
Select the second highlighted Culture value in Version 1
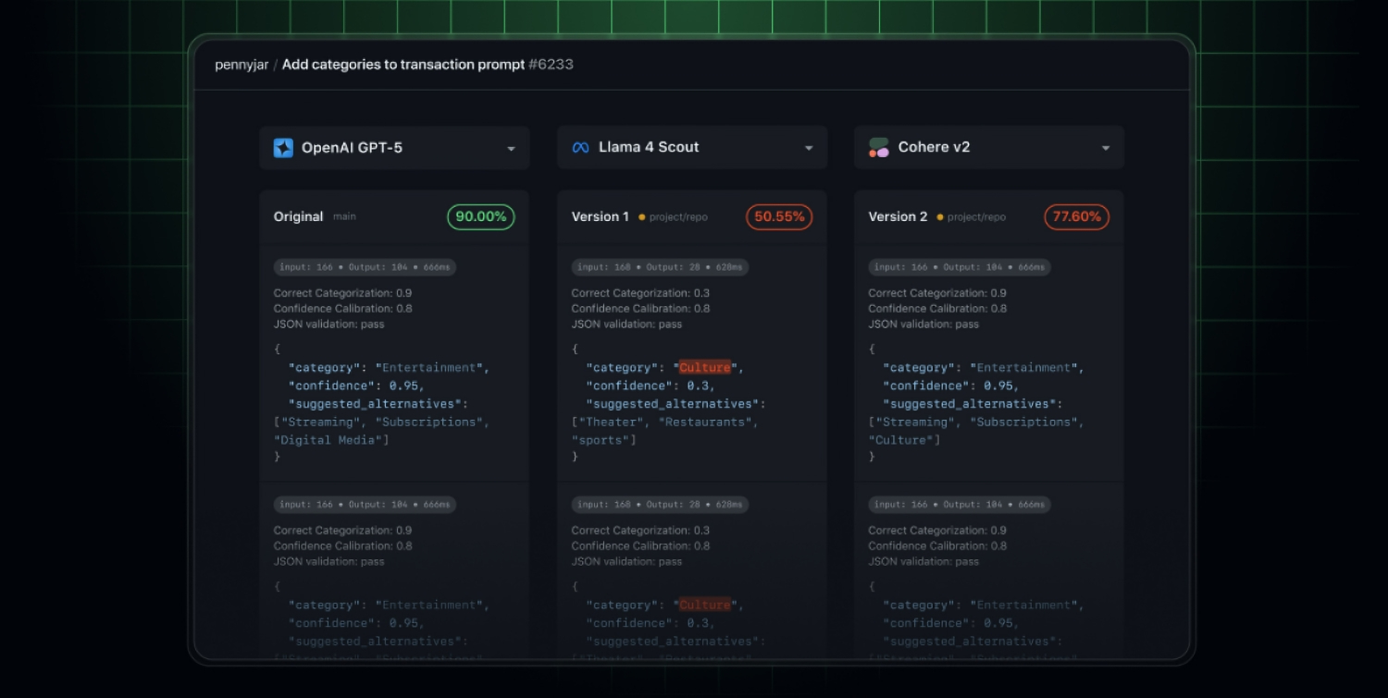coord(705,605)
